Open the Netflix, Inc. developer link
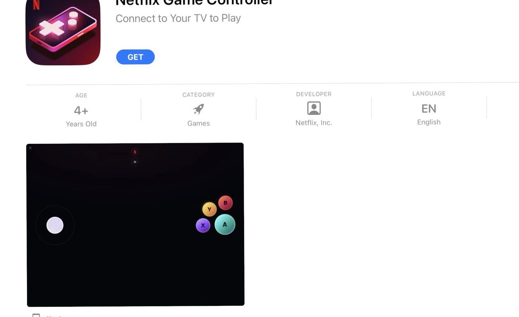Image resolution: width=519 pixels, height=317 pixels. (314, 123)
